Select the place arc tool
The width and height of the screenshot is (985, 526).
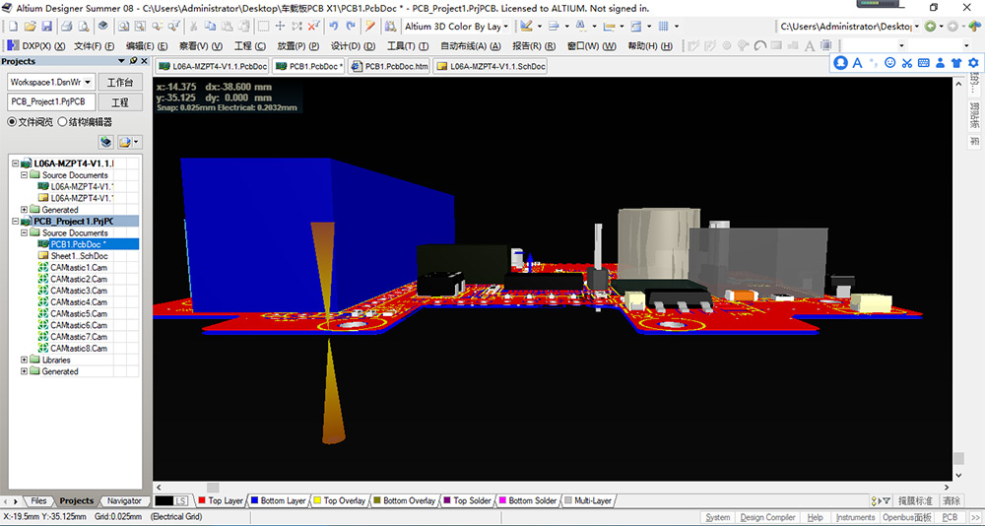click(x=760, y=46)
